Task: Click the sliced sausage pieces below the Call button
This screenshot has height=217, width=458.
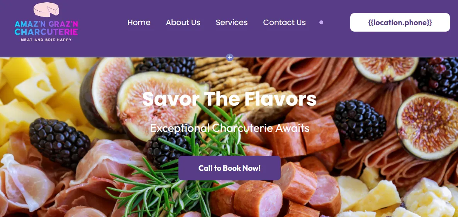Action: (x=257, y=198)
